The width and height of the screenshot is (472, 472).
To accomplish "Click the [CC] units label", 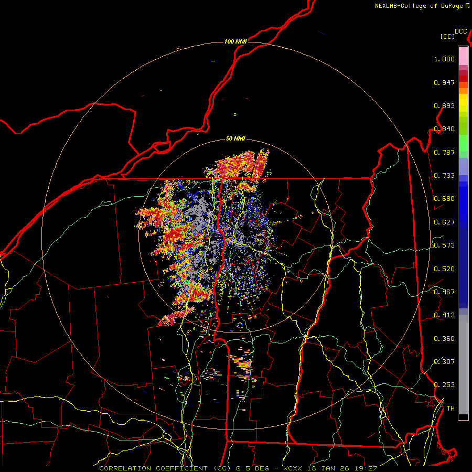I will click(x=448, y=36).
